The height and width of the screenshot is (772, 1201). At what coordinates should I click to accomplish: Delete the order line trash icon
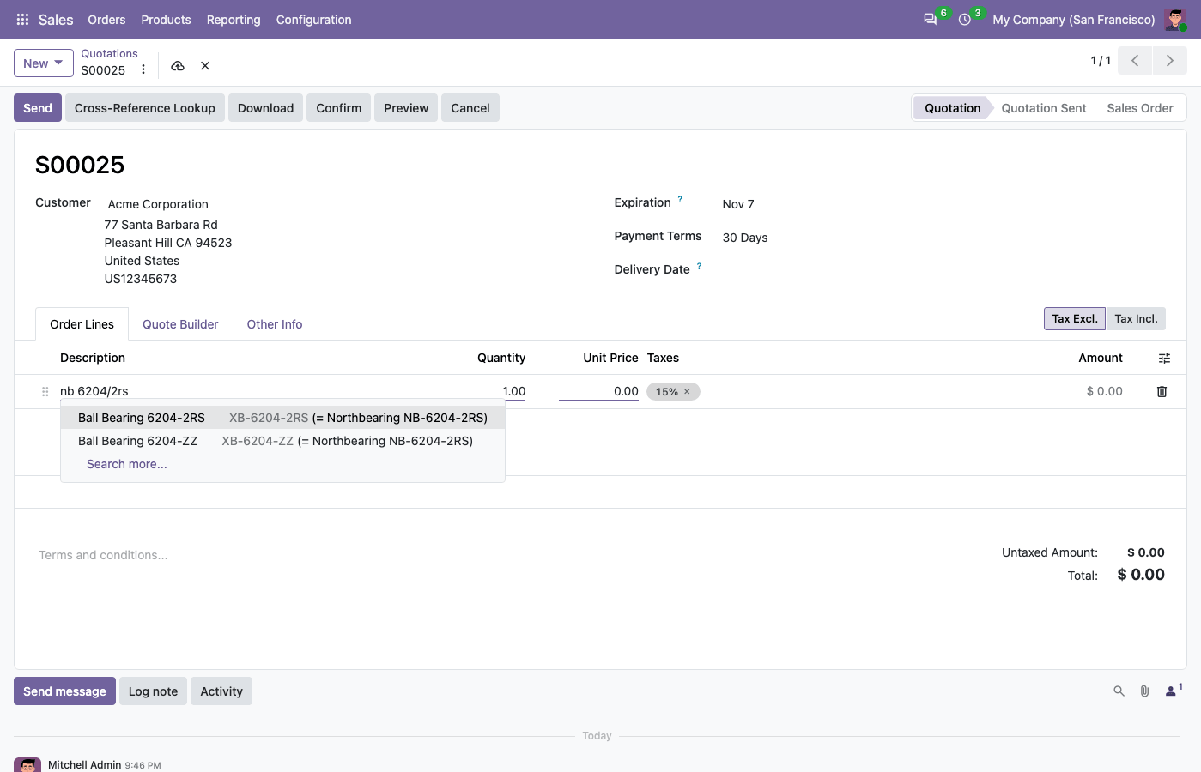pyautogui.click(x=1162, y=391)
